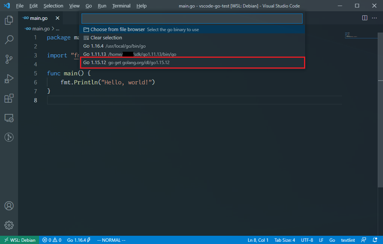Click the Accounts icon in sidebar
Screen dimensions: 383x244
(9, 205)
